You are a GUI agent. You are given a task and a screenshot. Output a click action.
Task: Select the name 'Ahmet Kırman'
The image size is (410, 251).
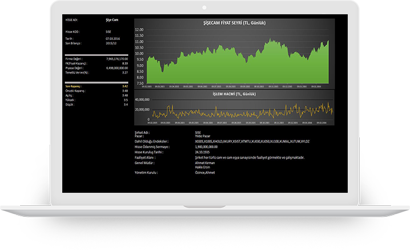tap(205, 163)
